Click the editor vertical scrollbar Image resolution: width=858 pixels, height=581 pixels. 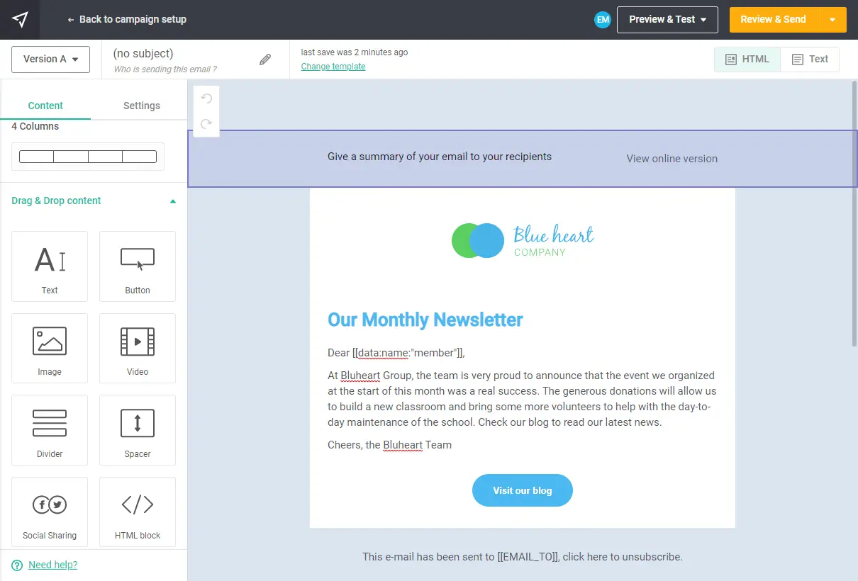pos(854,214)
